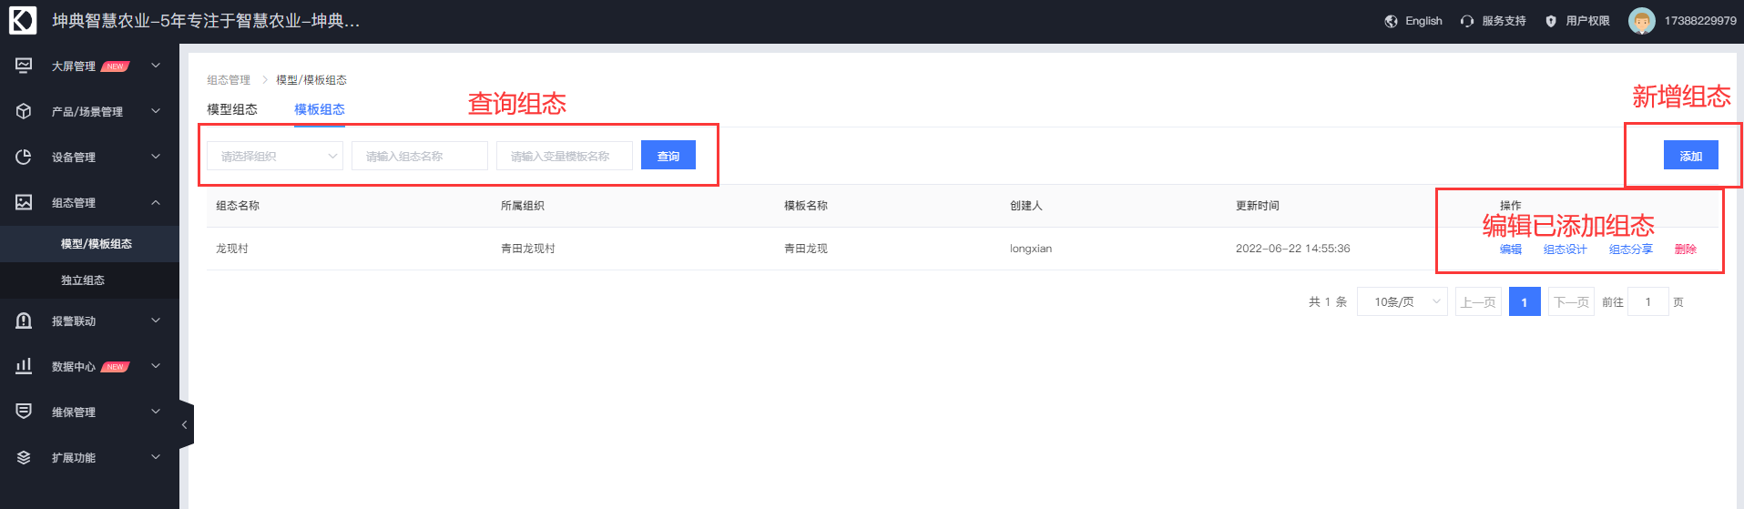Click 编辑 for the 龙现村 row
The image size is (1744, 509).
pyautogui.click(x=1511, y=249)
